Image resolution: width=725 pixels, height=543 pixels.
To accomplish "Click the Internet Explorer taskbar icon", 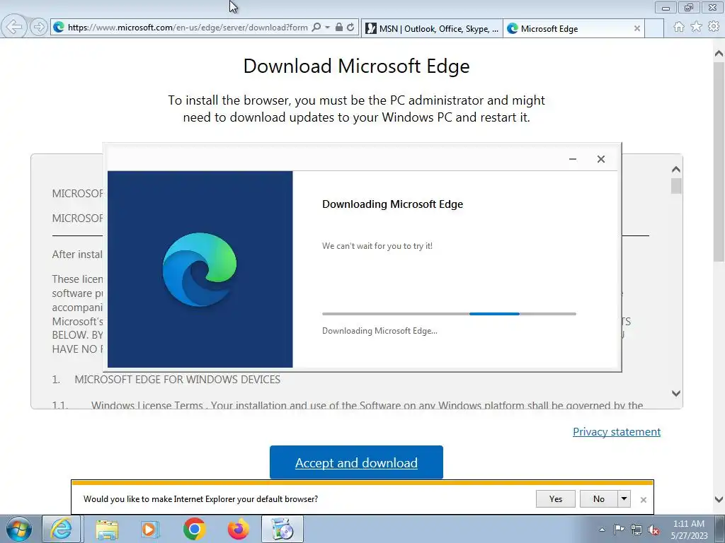I will 62,529.
